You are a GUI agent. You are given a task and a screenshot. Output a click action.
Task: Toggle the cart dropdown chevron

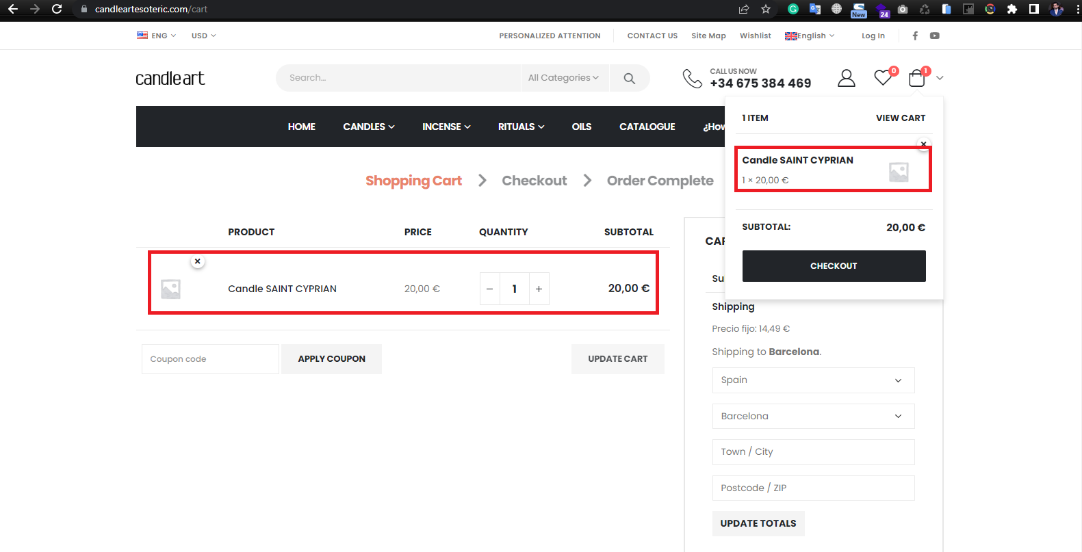coord(940,78)
